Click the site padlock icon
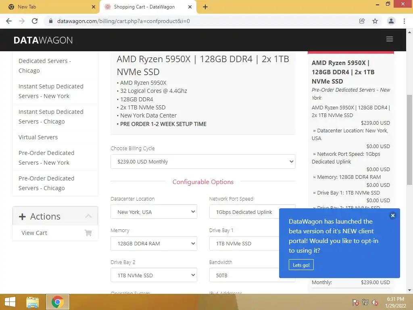 [x=51, y=21]
